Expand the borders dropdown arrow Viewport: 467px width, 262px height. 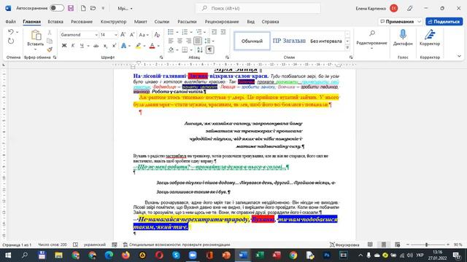point(190,50)
